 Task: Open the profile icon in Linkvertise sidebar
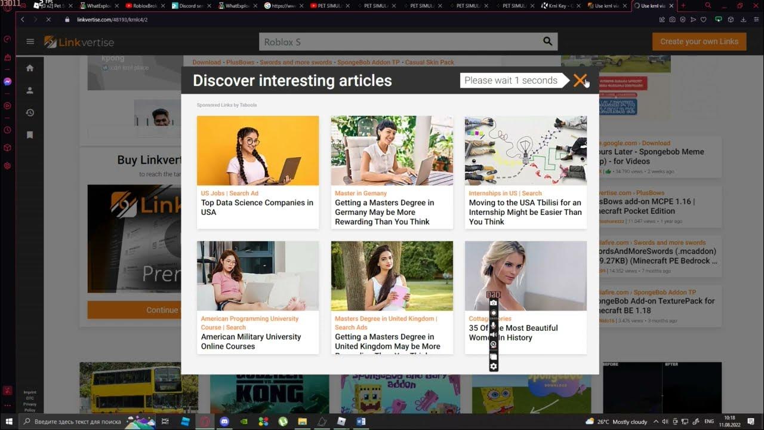coord(30,91)
